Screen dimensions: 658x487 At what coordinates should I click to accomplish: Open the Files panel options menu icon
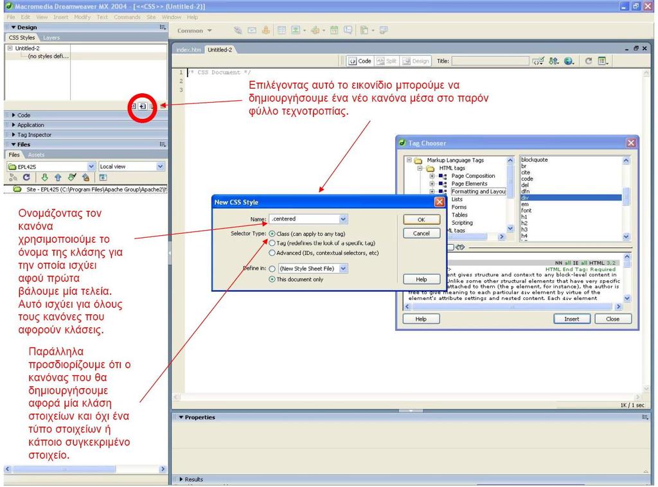coord(163,145)
